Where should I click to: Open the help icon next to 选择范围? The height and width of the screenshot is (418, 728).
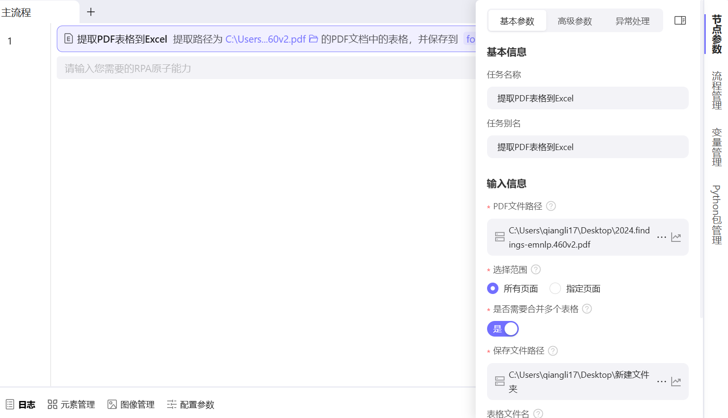pyautogui.click(x=535, y=269)
